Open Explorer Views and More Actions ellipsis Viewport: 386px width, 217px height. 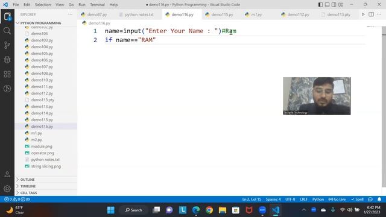tap(70, 14)
